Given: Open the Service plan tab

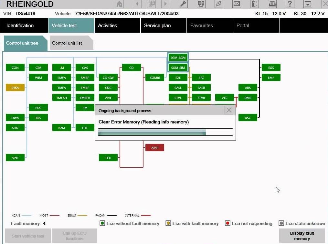Looking at the screenshot, I should tap(164, 25).
